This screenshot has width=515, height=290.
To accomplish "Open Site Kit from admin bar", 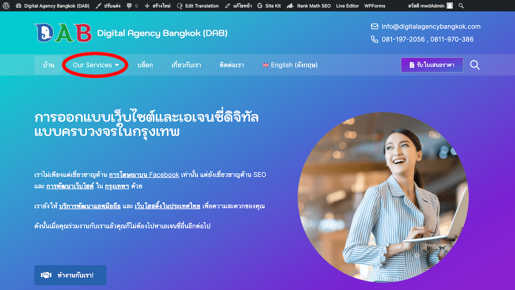I will tap(269, 6).
